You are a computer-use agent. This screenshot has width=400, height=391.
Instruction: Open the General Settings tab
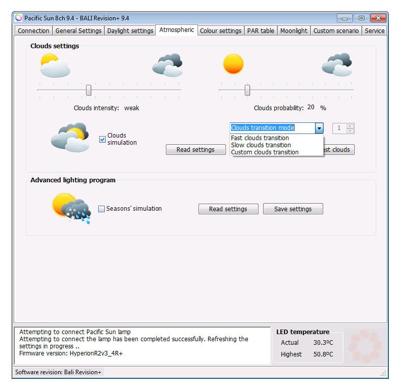[x=78, y=31]
